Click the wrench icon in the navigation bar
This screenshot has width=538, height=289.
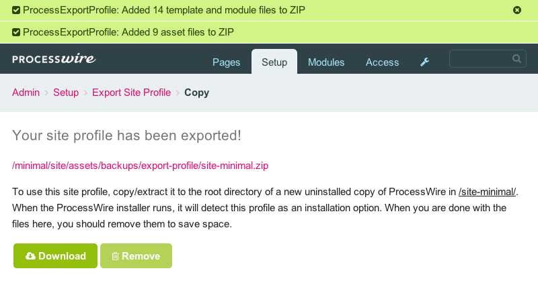pyautogui.click(x=424, y=62)
